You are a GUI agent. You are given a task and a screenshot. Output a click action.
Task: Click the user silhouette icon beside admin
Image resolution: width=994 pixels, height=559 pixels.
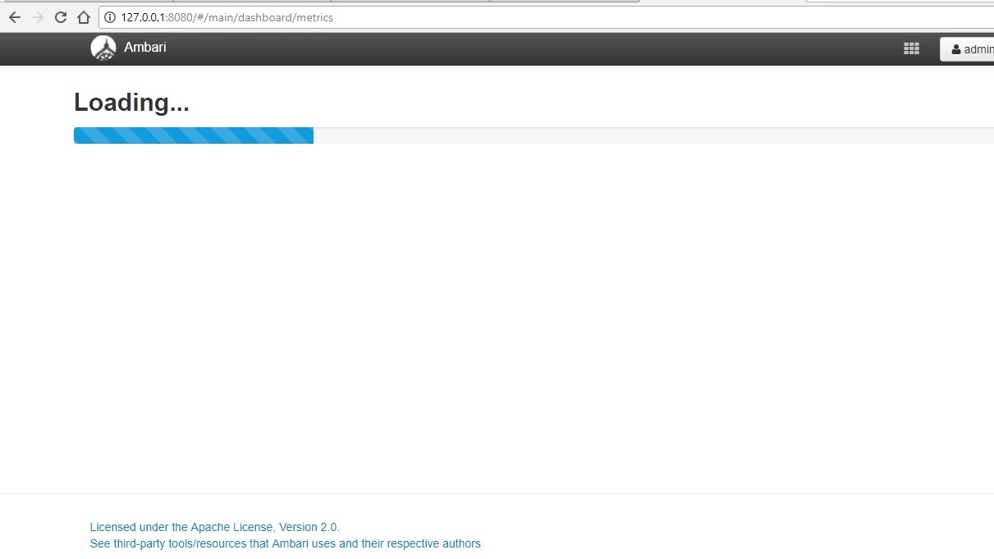956,48
